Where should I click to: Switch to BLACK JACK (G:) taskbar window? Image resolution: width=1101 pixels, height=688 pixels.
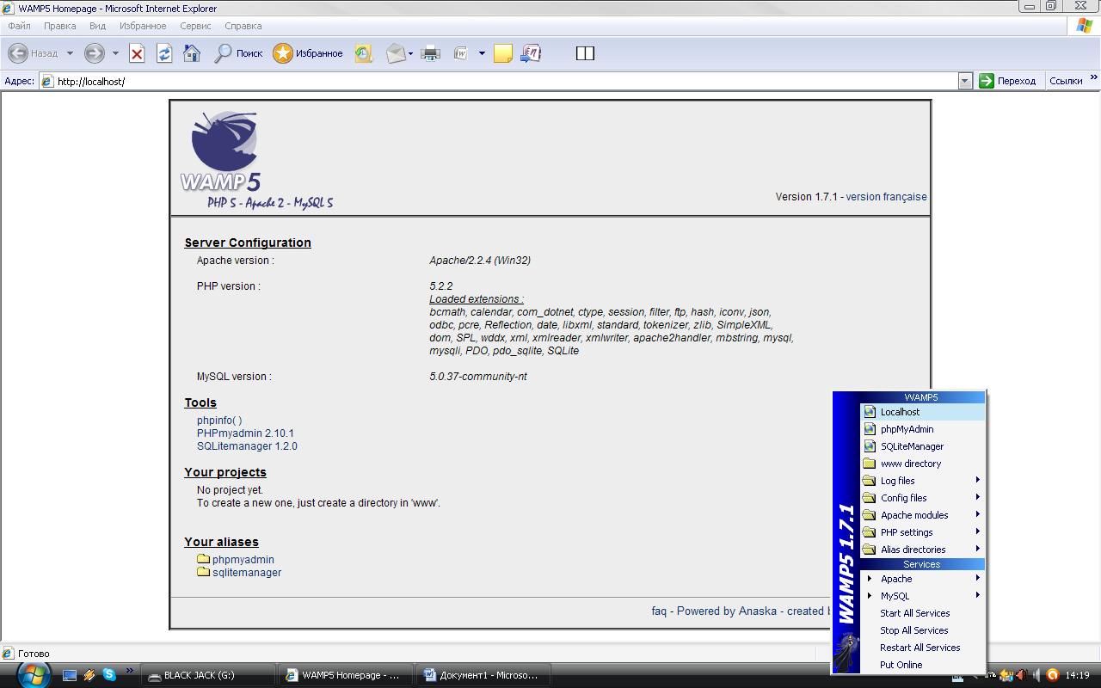click(208, 675)
